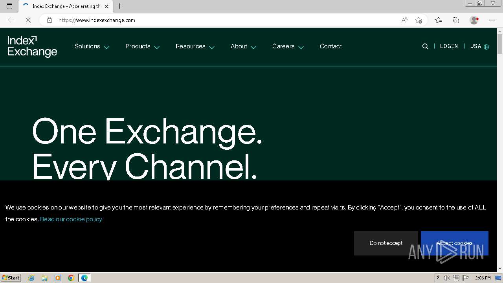Image resolution: width=503 pixels, height=283 pixels.
Task: Open a new browser tab
Action: point(120,6)
